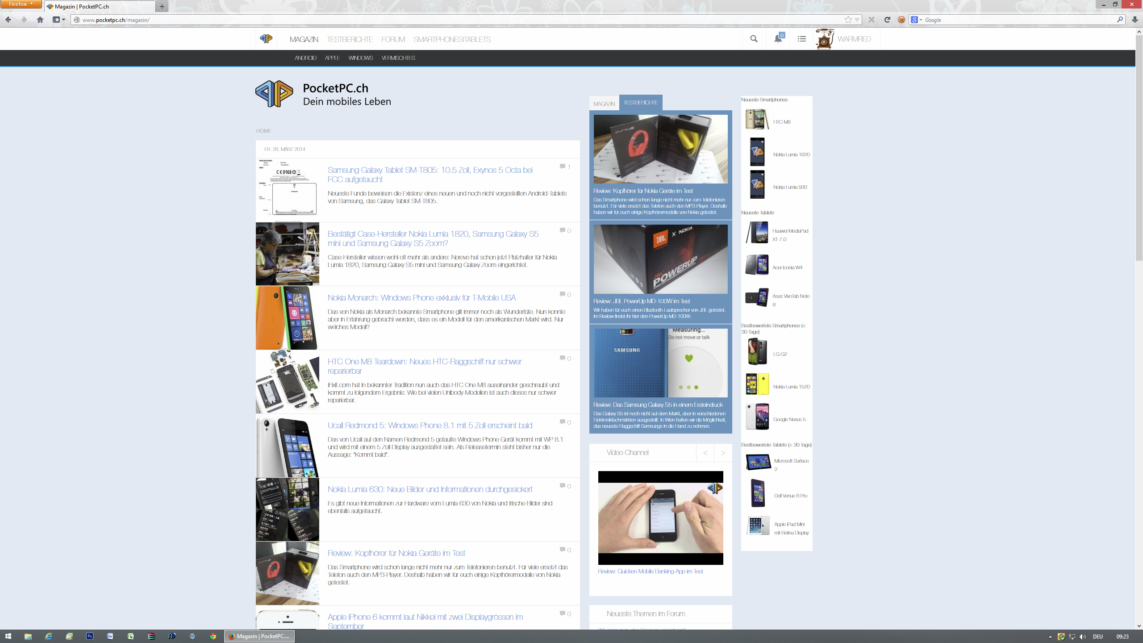Open the Samsung Galaxy S5 Ersteindruck review link
Image resolution: width=1143 pixels, height=643 pixels.
(x=658, y=405)
